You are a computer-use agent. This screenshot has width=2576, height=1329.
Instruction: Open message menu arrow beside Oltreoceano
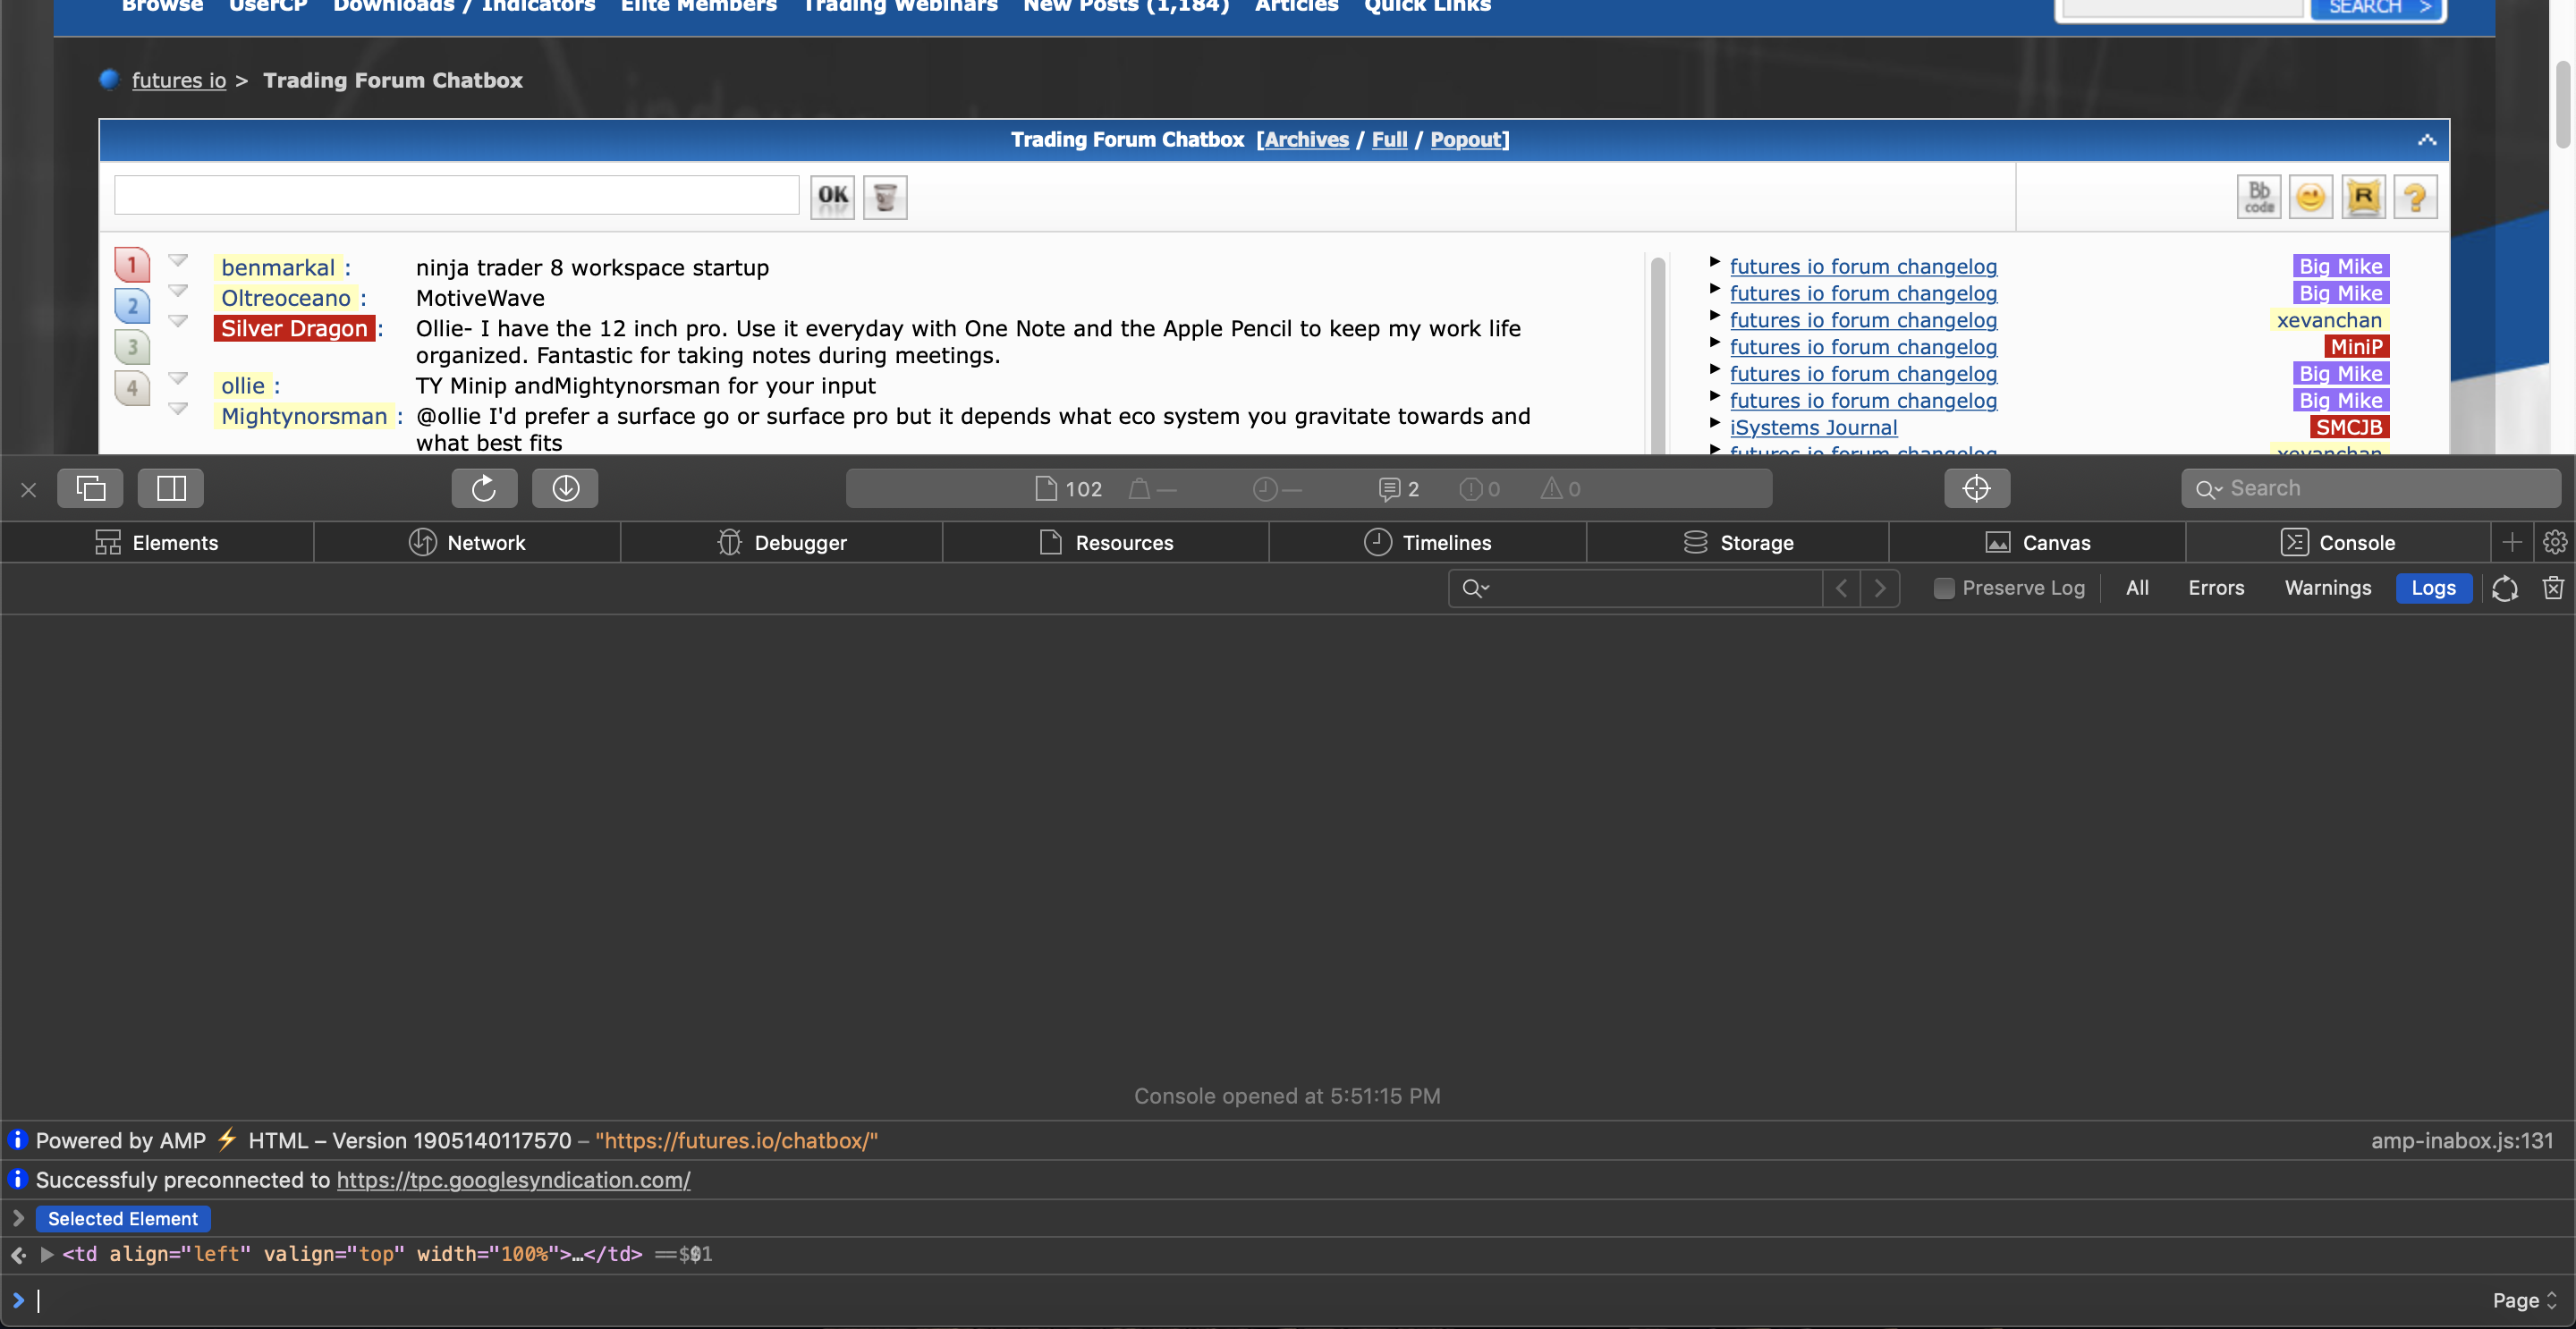pyautogui.click(x=178, y=291)
